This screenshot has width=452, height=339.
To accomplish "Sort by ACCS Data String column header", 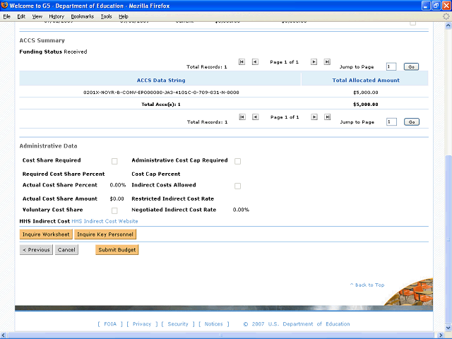I will 161,80.
